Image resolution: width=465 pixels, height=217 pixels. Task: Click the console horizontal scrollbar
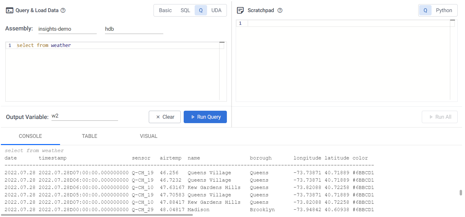tap(97, 215)
